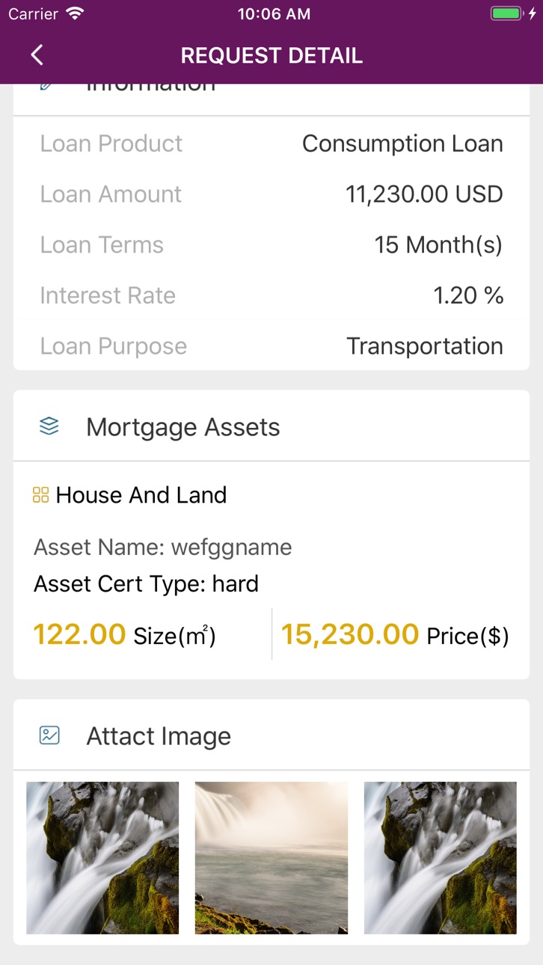The image size is (543, 965).
Task: Tap the 15 Month(s) loan terms value
Action: click(438, 245)
